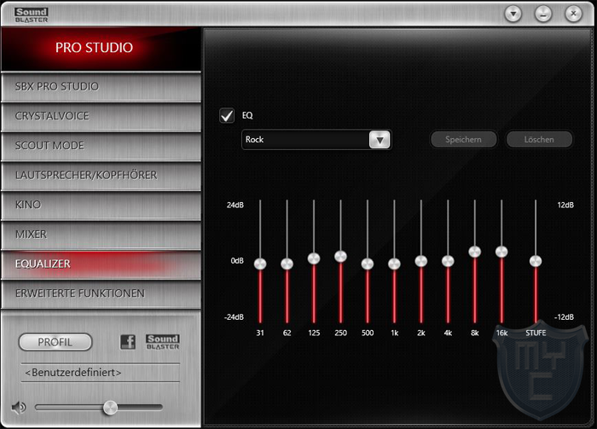Click the Speichern button

[463, 139]
